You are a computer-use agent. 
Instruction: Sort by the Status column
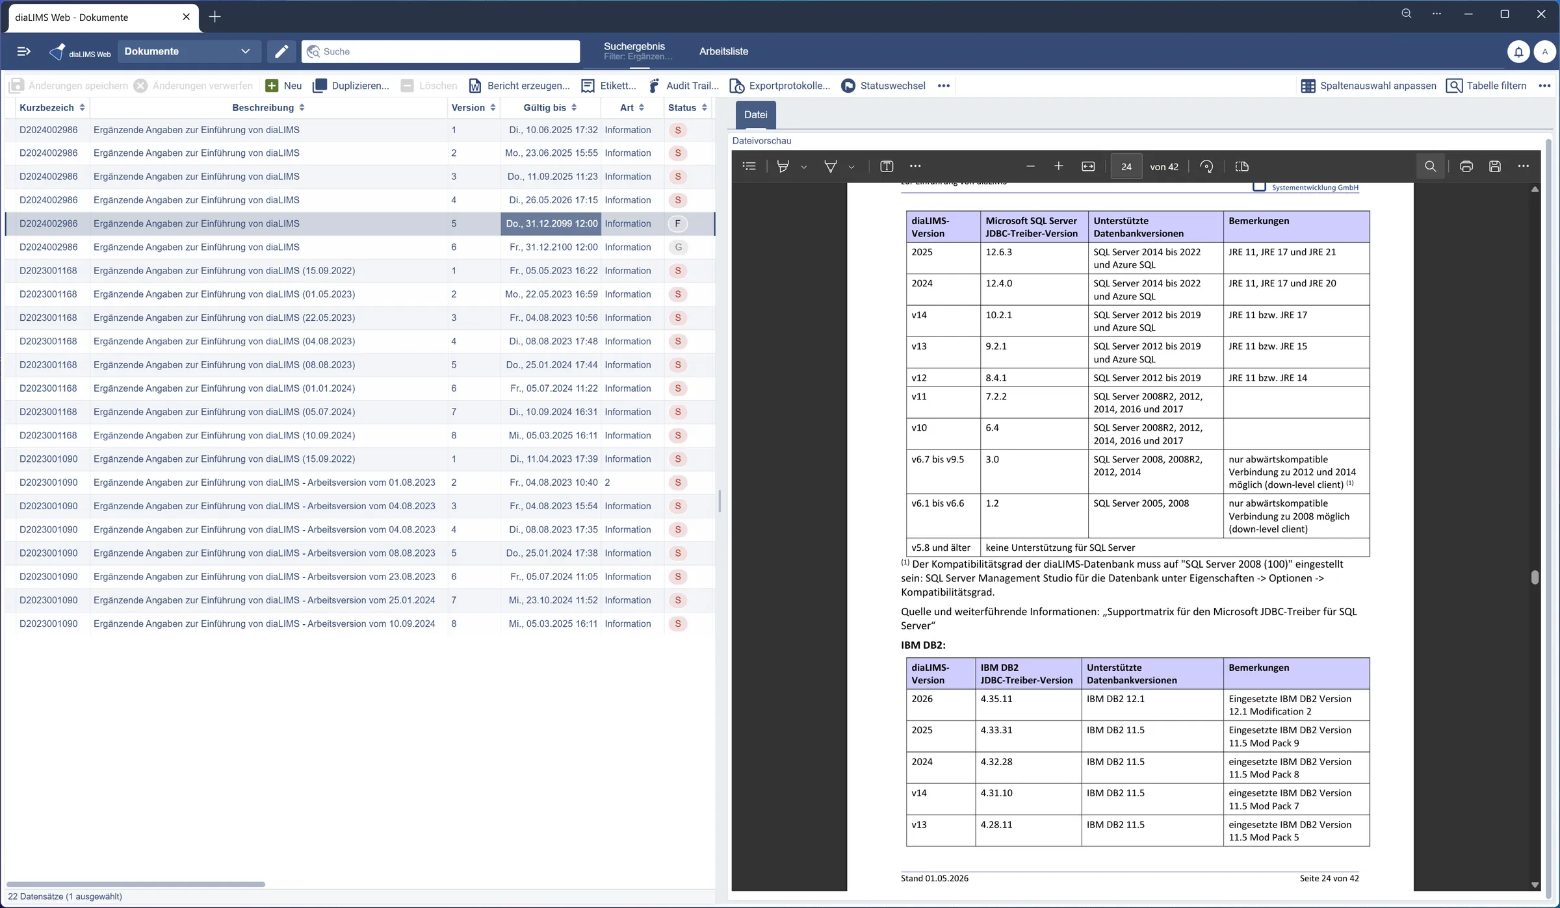coord(687,108)
